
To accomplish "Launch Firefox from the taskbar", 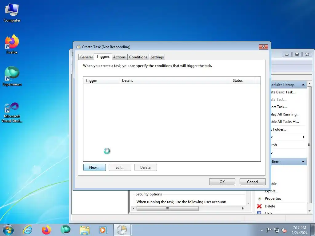I will pos(46,230).
